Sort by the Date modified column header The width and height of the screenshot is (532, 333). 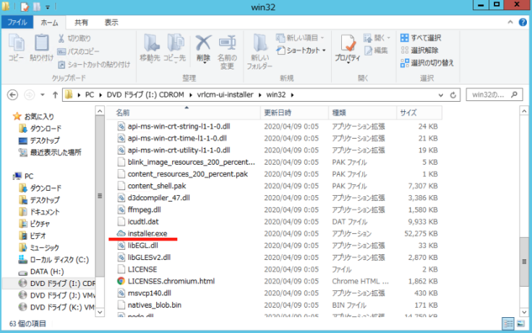point(294,113)
